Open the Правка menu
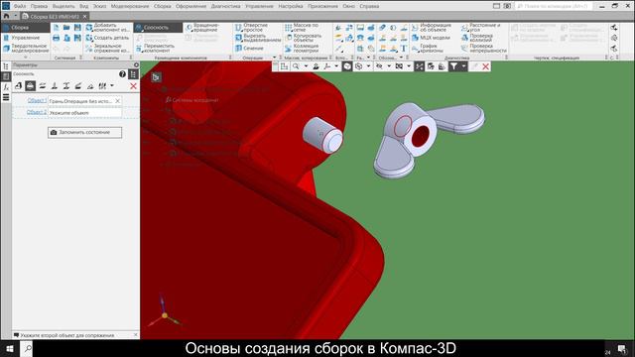Screen dimensions: 635x357 click(39, 6)
